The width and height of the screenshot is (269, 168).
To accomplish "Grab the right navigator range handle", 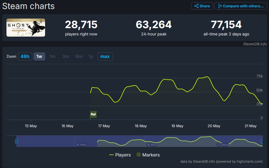I will pos(262,141).
